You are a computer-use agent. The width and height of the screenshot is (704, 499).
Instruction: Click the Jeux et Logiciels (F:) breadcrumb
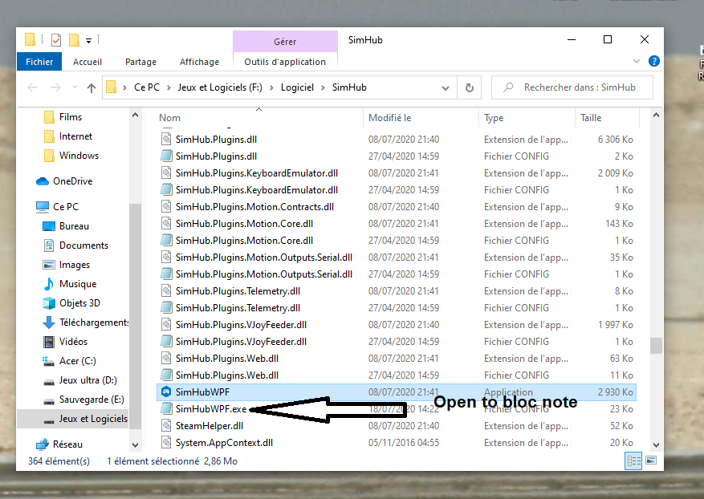(220, 87)
